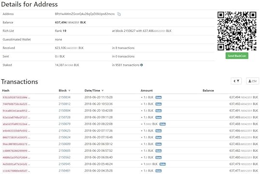Click the QR code image

(237, 31)
